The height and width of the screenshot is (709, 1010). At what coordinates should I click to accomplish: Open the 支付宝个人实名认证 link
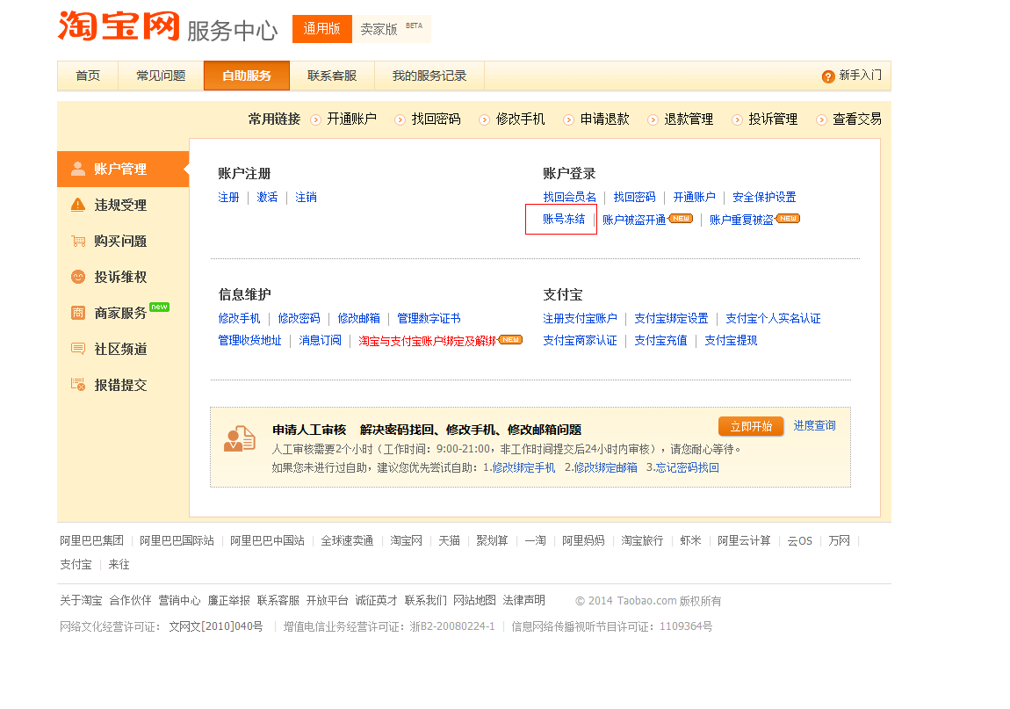tap(773, 318)
